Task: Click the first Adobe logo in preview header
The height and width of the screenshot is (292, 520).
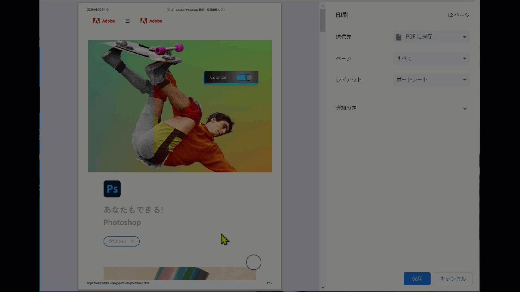Action: tap(104, 21)
